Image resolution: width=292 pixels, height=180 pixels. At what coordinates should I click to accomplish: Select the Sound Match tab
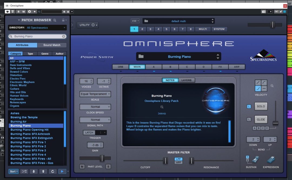52,45
